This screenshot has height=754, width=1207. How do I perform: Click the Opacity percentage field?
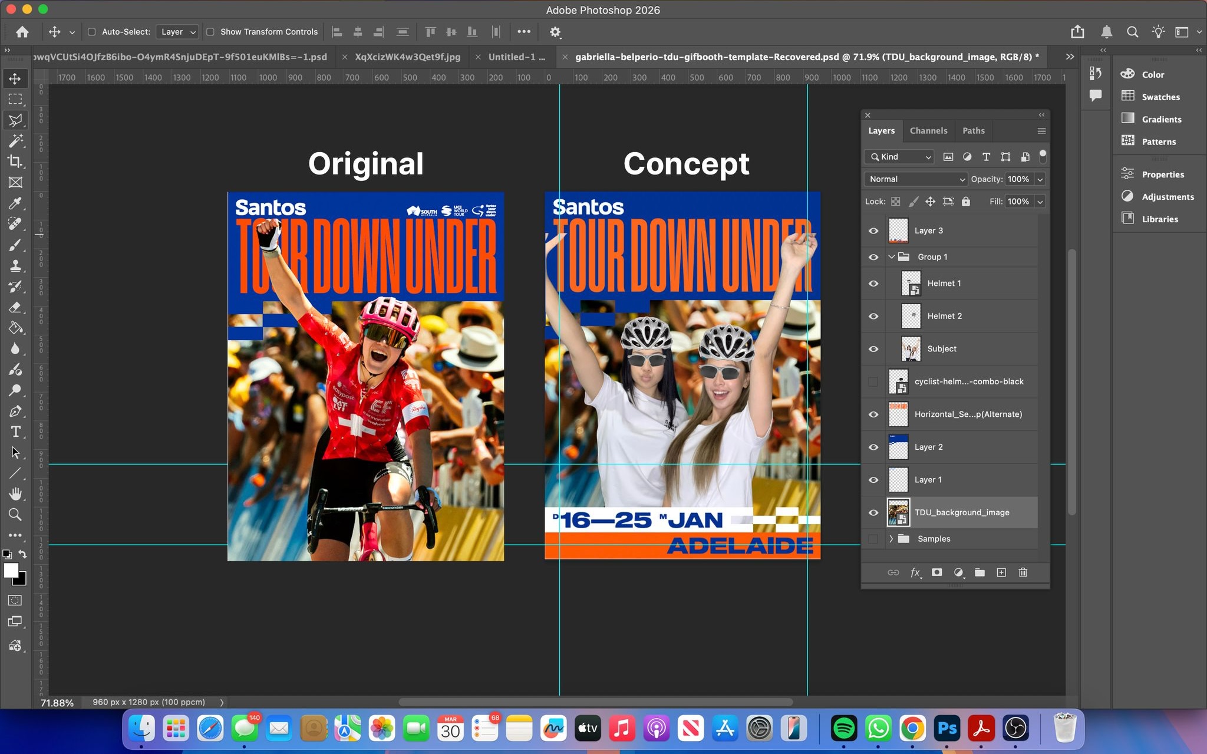pos(1019,179)
